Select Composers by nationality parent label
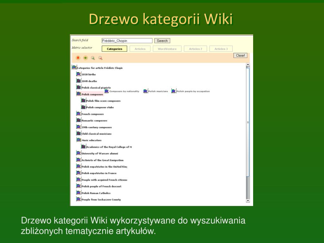Screen dimensions: 324x243 tap(124, 91)
